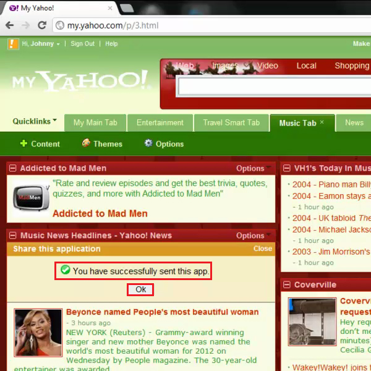Open the 2004 - Piano man Billy headline
The width and height of the screenshot is (371, 371).
pos(331,184)
